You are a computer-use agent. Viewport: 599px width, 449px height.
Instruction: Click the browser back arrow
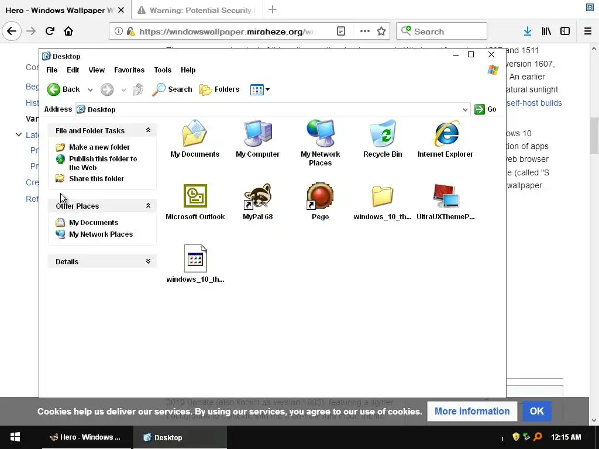click(12, 31)
